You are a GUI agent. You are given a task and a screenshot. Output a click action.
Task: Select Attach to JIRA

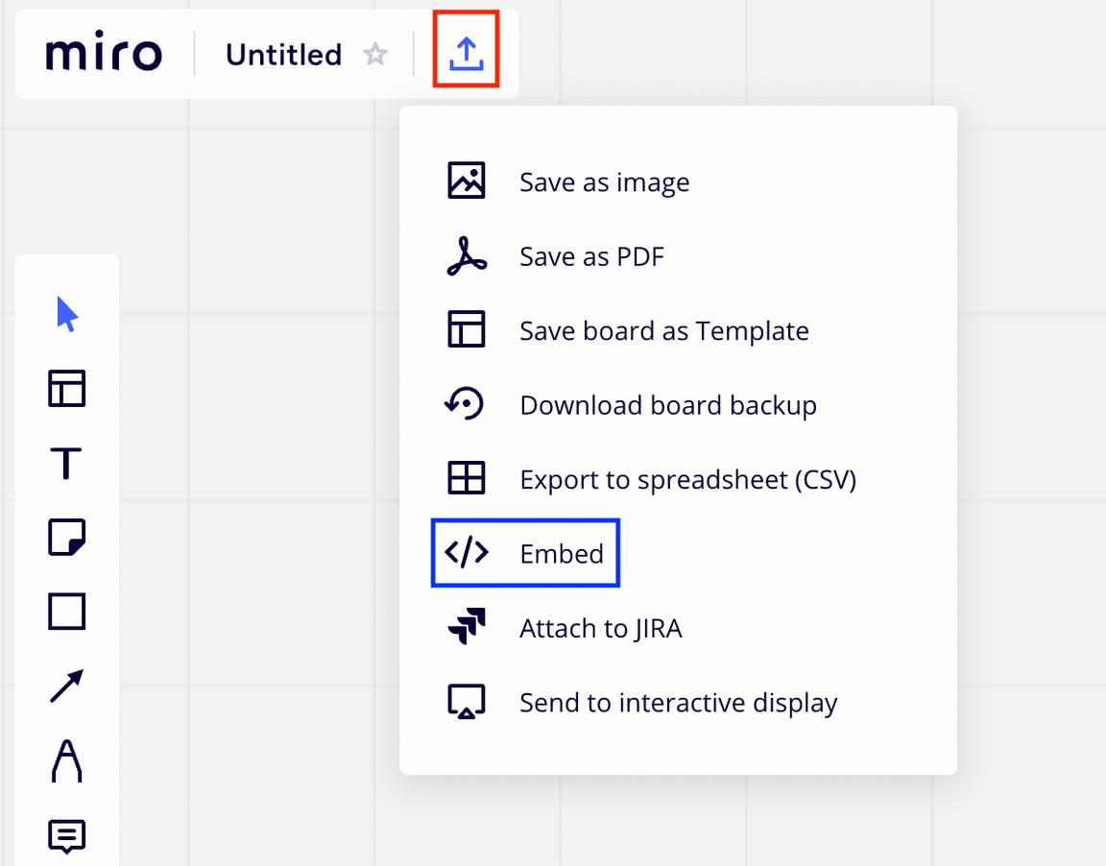[600, 628]
